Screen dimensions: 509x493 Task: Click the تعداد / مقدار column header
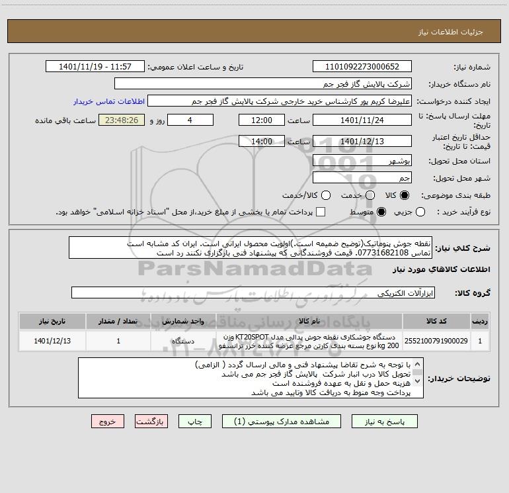[x=118, y=321]
